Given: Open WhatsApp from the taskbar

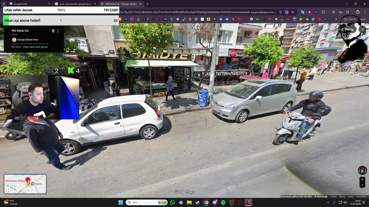Looking at the screenshot, I should 172,202.
